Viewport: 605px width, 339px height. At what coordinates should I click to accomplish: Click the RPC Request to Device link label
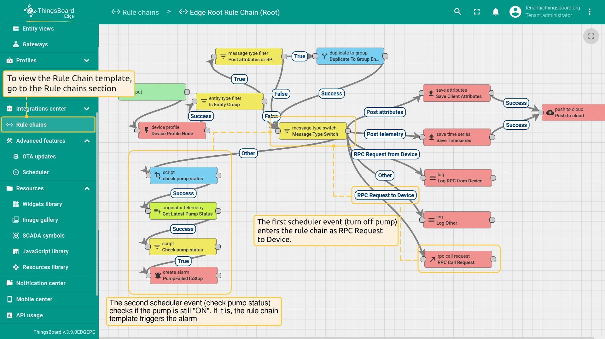[x=385, y=195]
